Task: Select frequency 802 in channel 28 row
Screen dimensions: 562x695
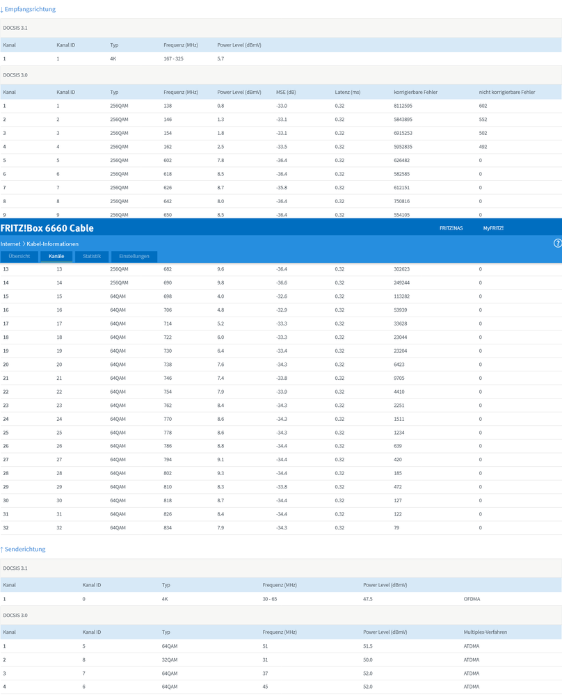Action: tap(168, 473)
